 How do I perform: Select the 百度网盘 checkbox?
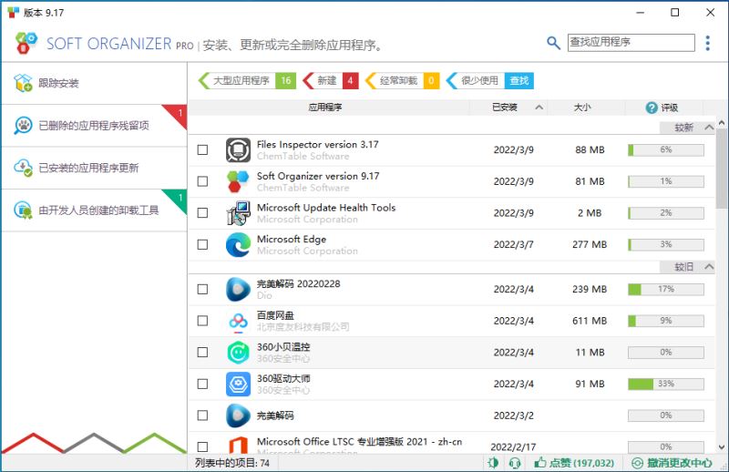tap(202, 321)
